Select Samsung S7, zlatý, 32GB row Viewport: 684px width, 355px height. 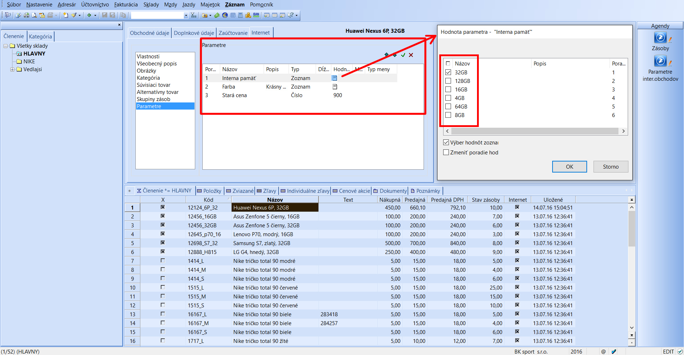coord(262,243)
